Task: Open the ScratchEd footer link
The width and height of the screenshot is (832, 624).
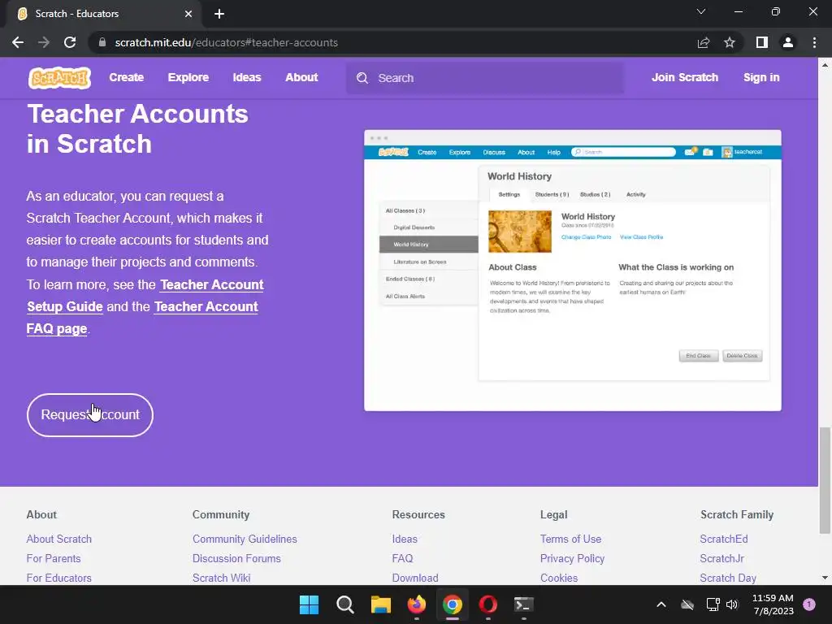Action: [x=724, y=539]
